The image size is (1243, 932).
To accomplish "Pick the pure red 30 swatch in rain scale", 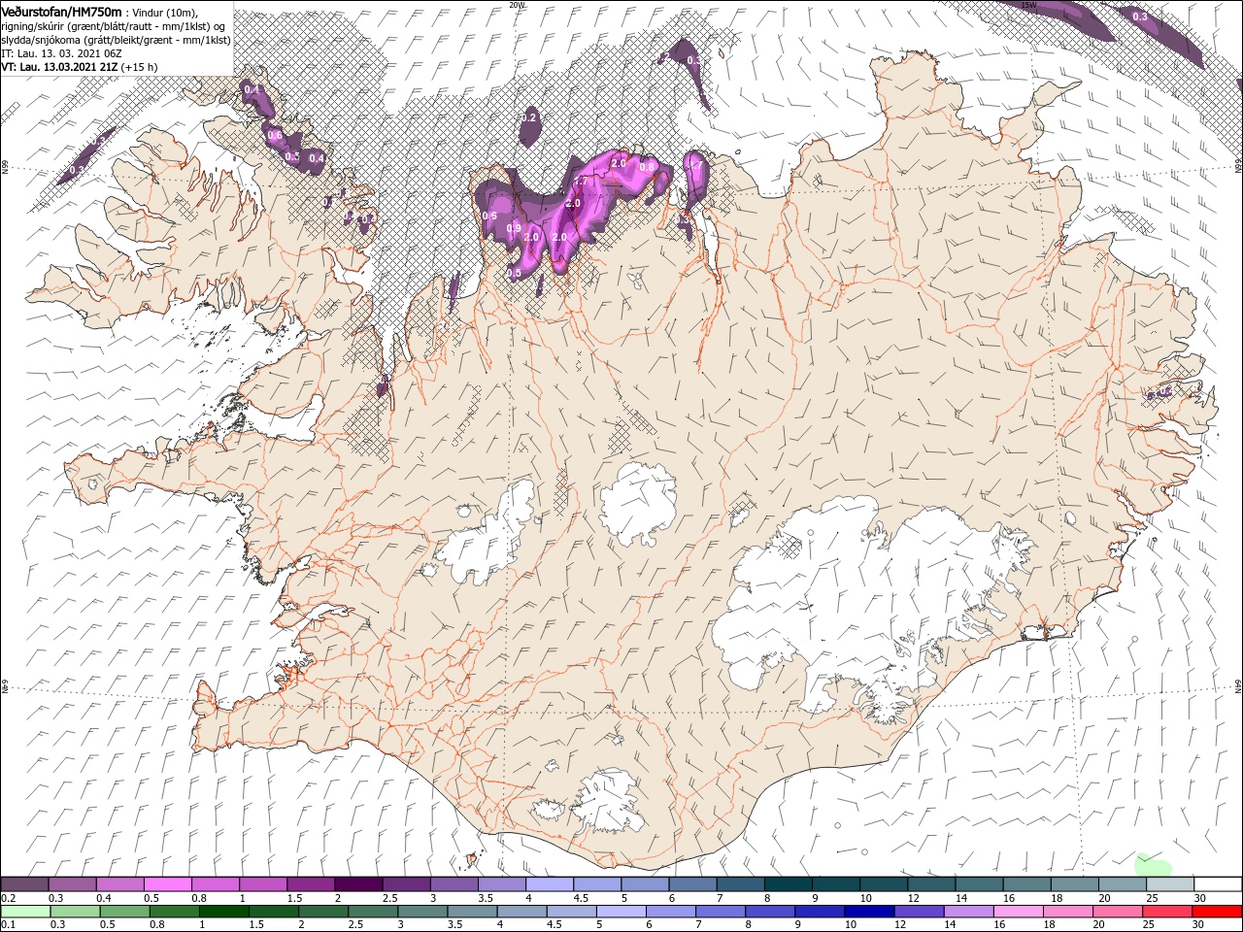I will (x=1217, y=912).
